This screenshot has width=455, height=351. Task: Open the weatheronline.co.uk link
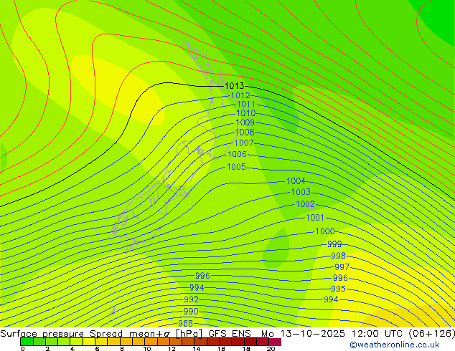(x=395, y=345)
